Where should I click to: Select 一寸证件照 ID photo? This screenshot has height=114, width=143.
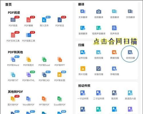83,93
